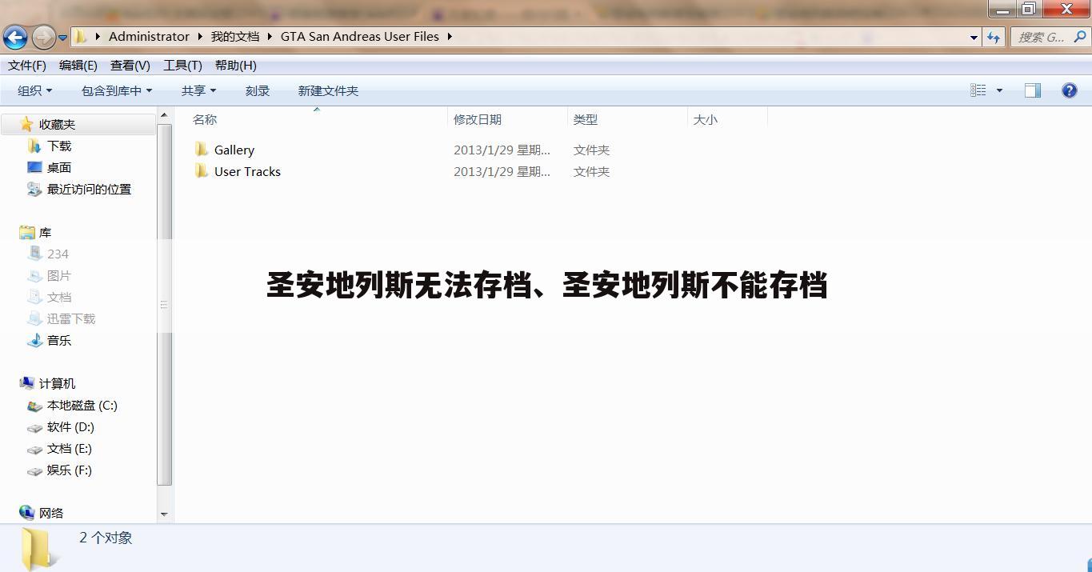Sort by 大小 column header
Image resolution: width=1092 pixels, height=572 pixels.
click(x=706, y=119)
